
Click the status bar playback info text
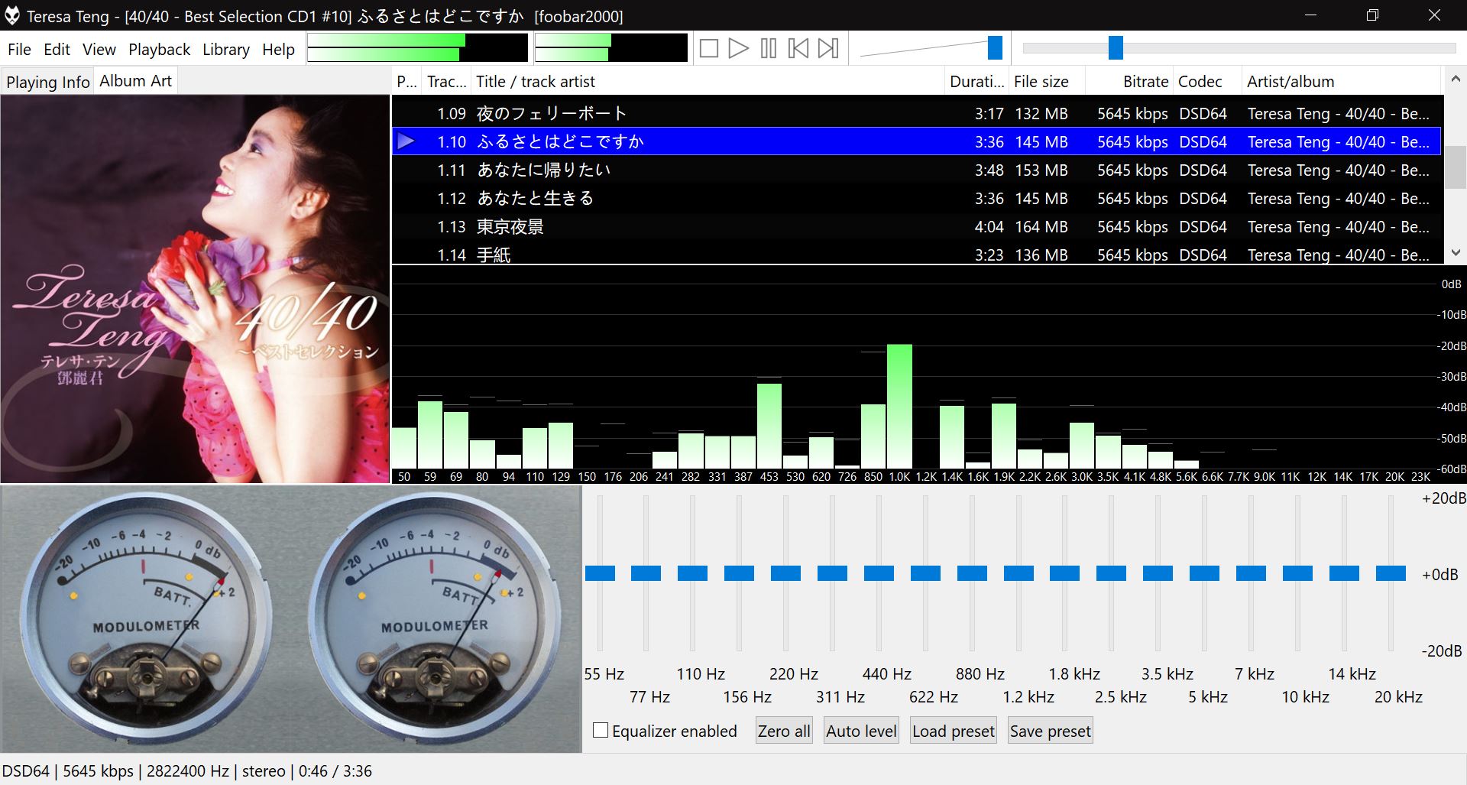pos(186,770)
